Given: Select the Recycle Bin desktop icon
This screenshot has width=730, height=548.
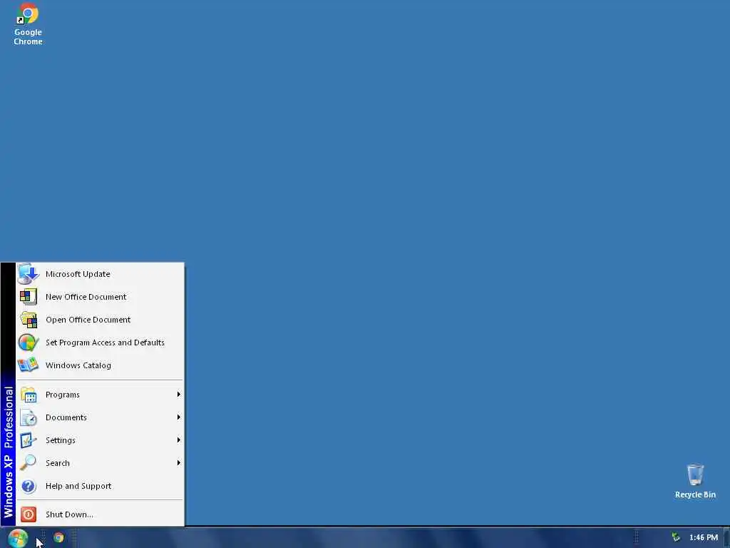Looking at the screenshot, I should (x=695, y=475).
